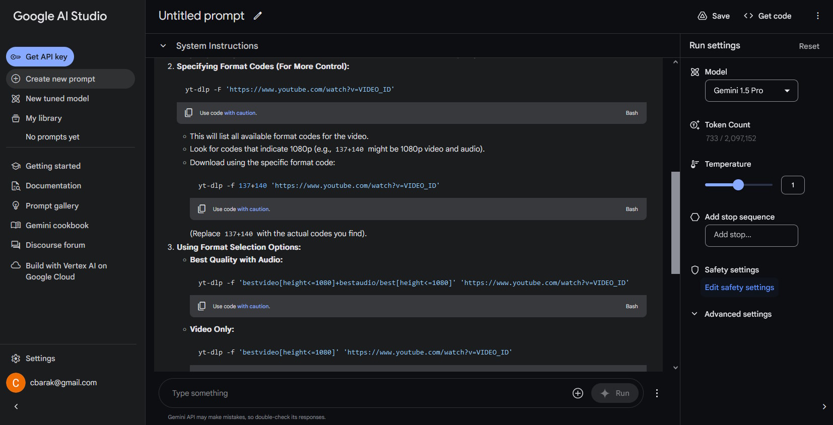Click the pencil icon to rename the prompt
Viewport: 833px width, 425px height.
pos(257,16)
